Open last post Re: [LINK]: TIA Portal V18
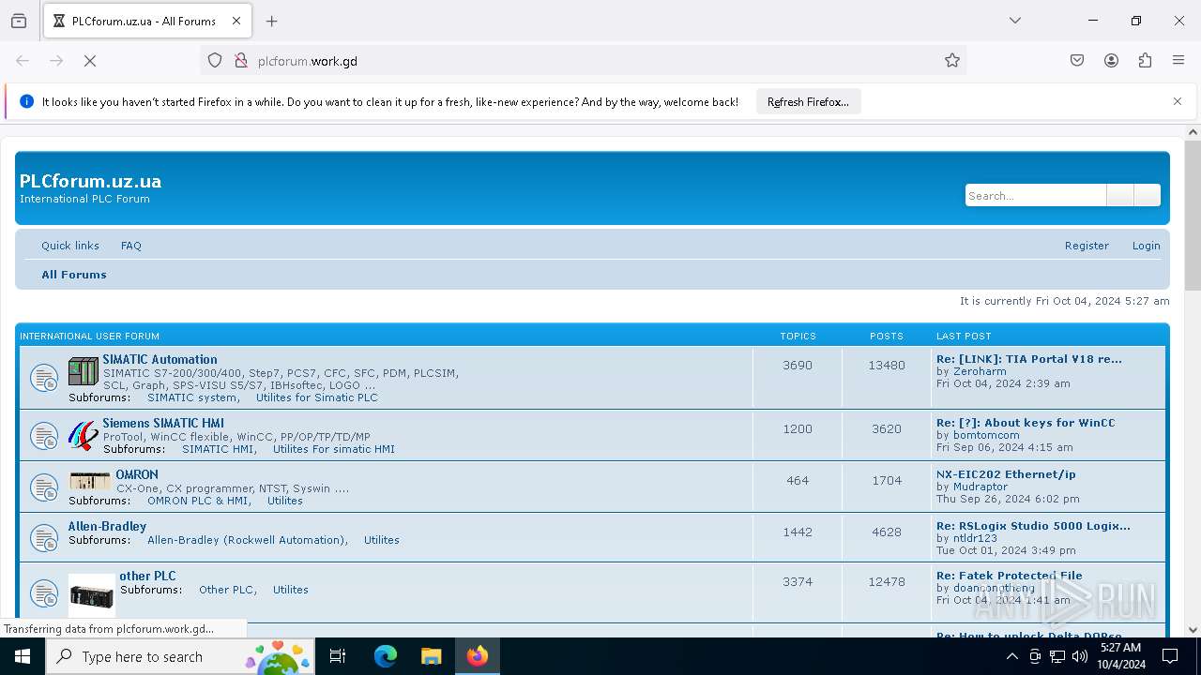 click(x=1029, y=359)
